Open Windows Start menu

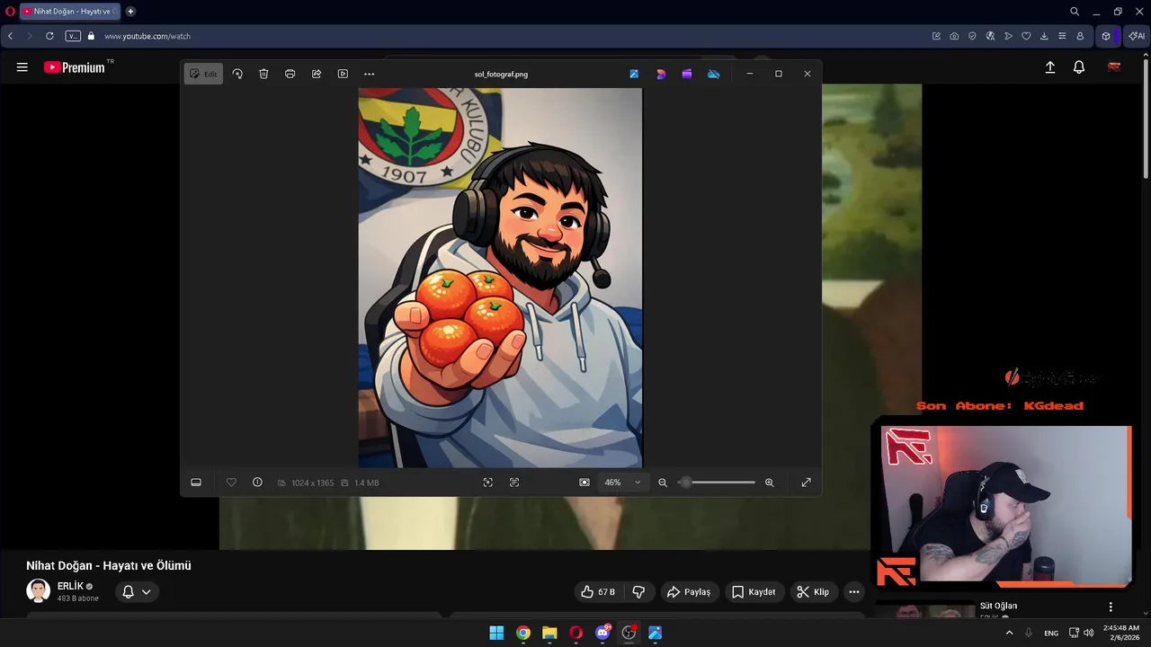[x=496, y=633]
